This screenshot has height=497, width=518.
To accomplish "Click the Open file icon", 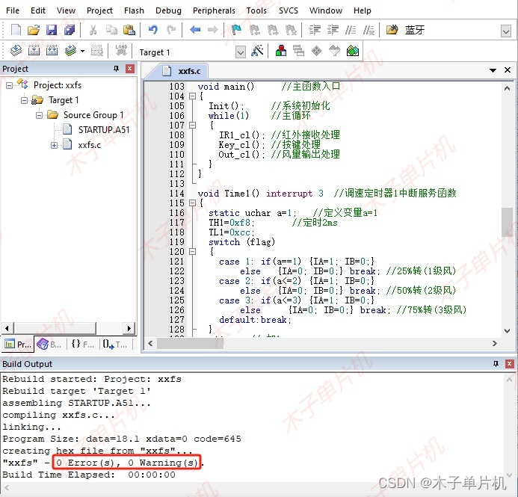I will [34, 30].
